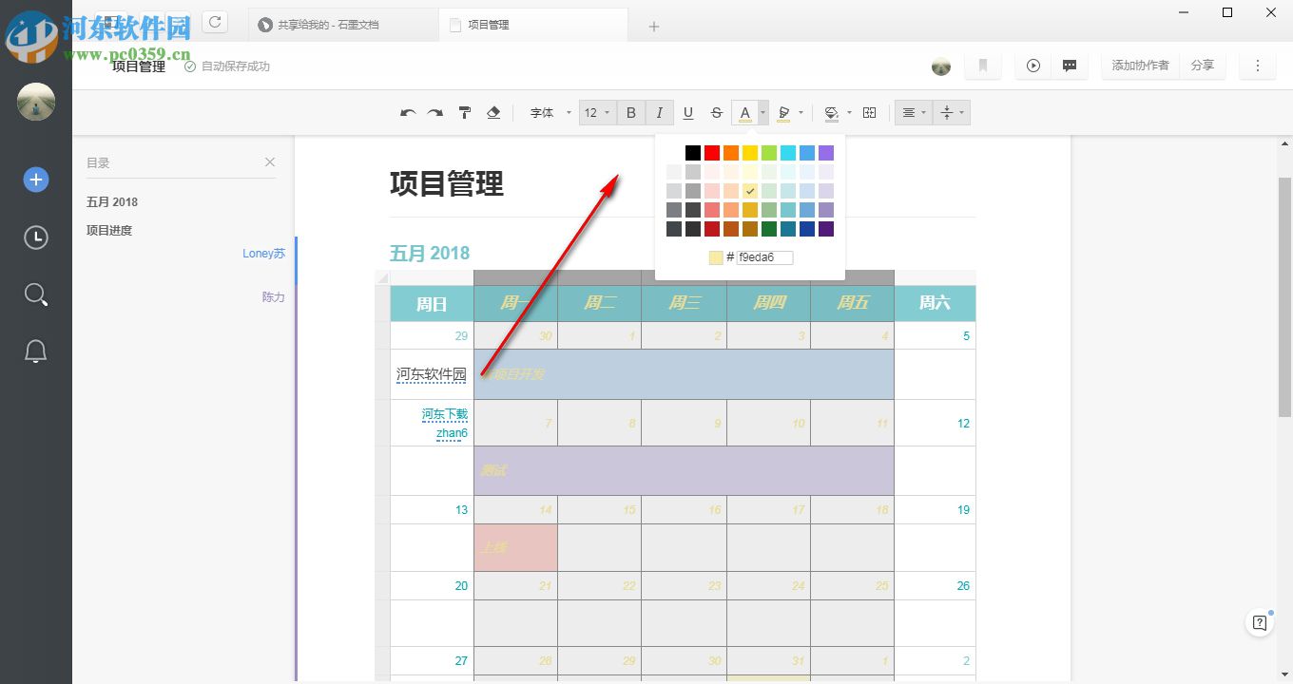Open a new tab with plus
Screen dimensions: 1293x684
pos(654,26)
